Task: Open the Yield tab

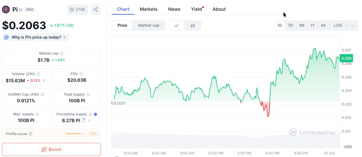Action: pos(197,9)
